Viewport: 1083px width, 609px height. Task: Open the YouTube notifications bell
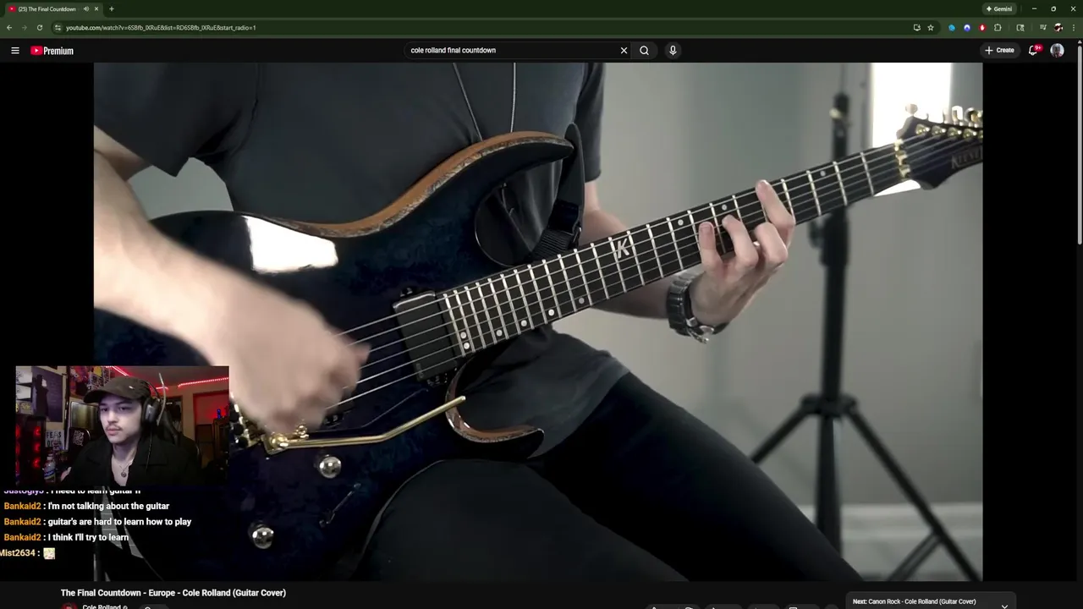click(x=1033, y=51)
